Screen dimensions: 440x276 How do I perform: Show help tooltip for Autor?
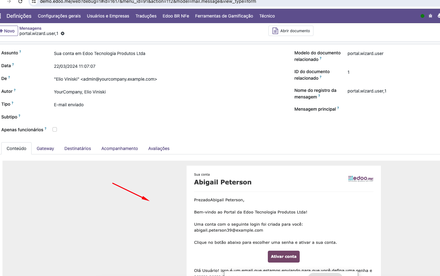pos(15,90)
